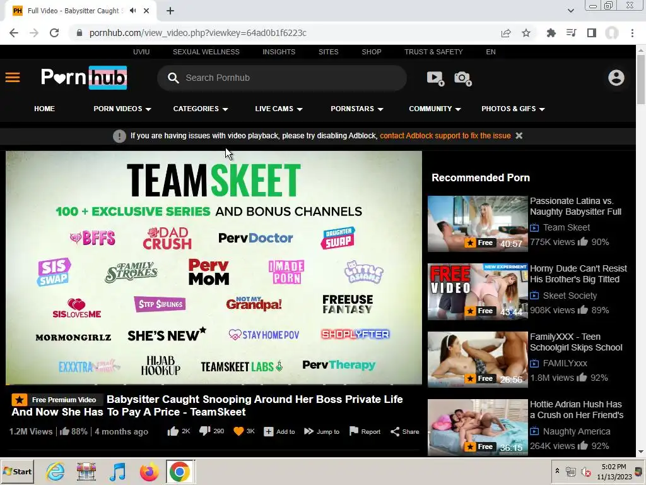View site information via the padlock icon
This screenshot has width=646, height=485.
click(79, 33)
